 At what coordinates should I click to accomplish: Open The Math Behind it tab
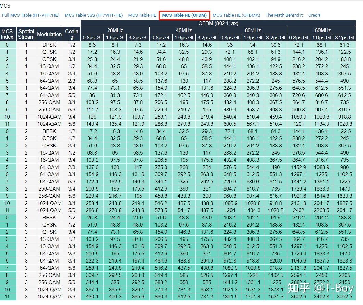(x=284, y=15)
